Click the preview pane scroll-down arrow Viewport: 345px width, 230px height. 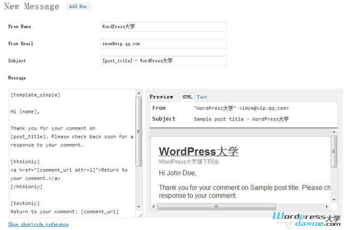pyautogui.click(x=334, y=200)
